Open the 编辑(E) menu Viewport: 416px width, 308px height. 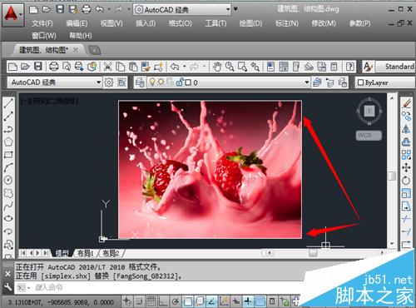77,23
